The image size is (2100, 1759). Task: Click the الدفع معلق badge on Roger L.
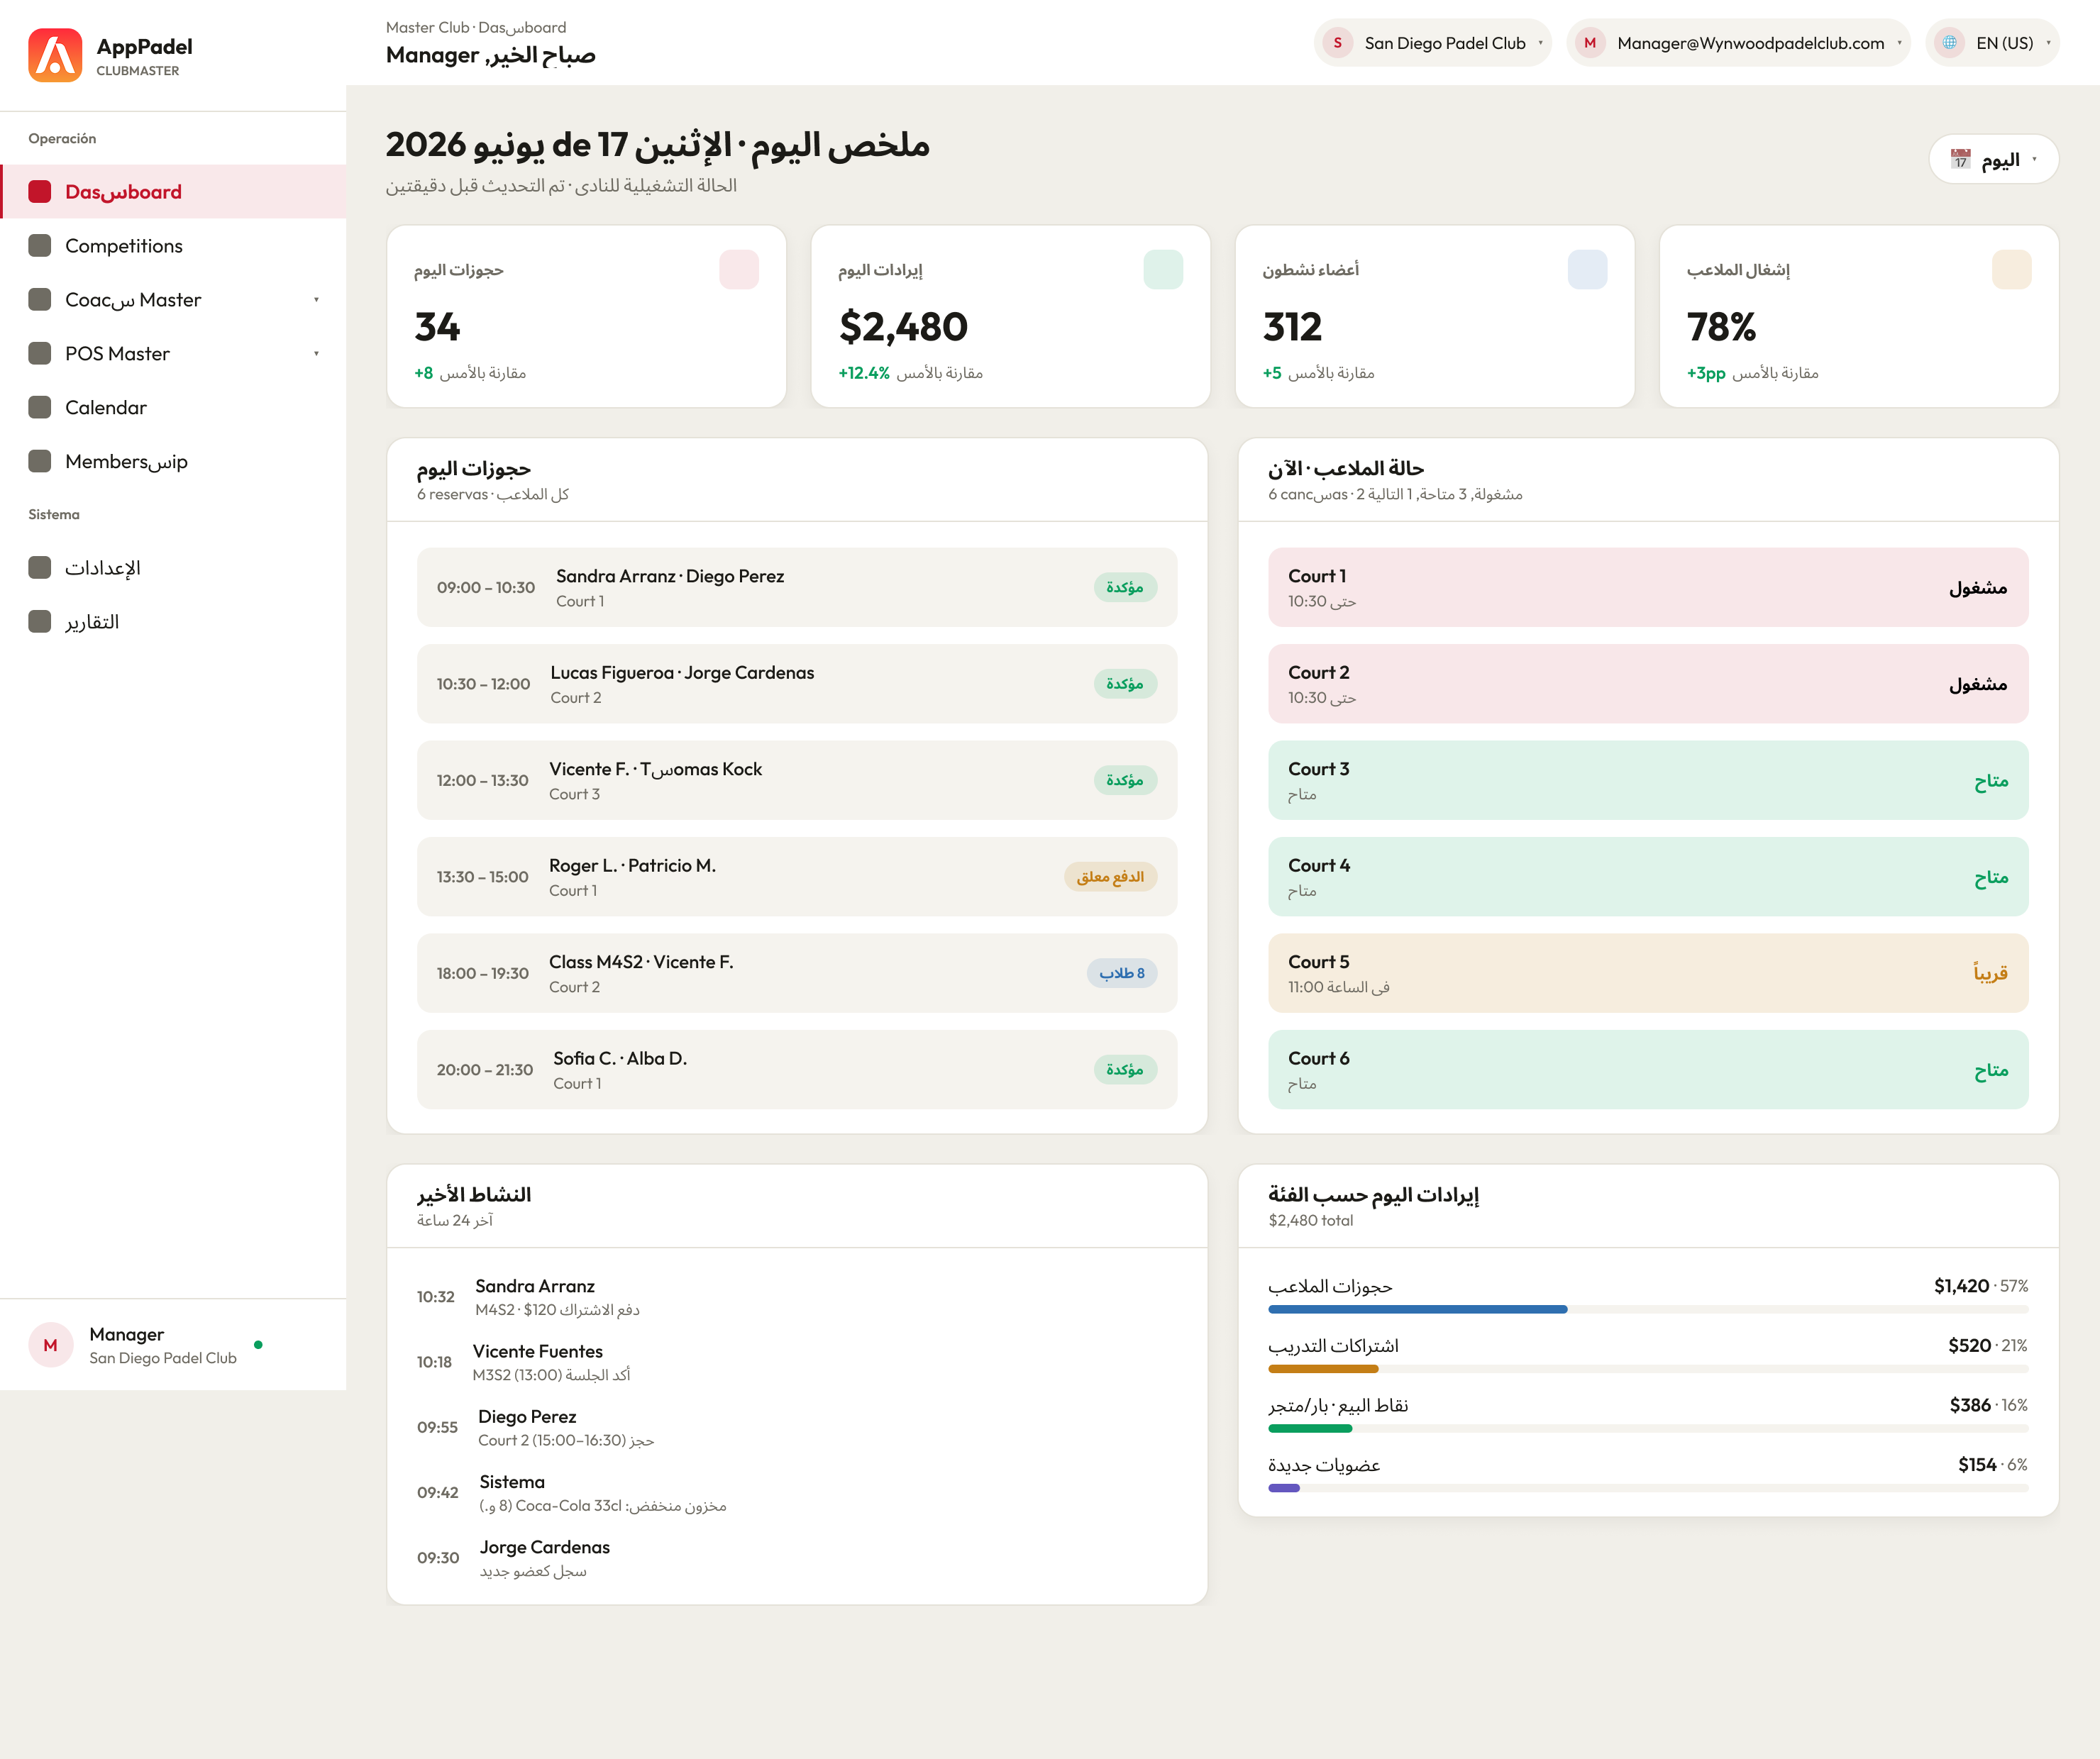point(1110,877)
